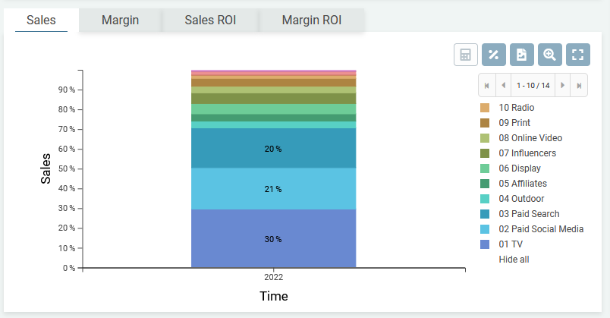Click the 02 Paid Social Media color swatch
Screen dimensions: 610x318
pos(485,229)
